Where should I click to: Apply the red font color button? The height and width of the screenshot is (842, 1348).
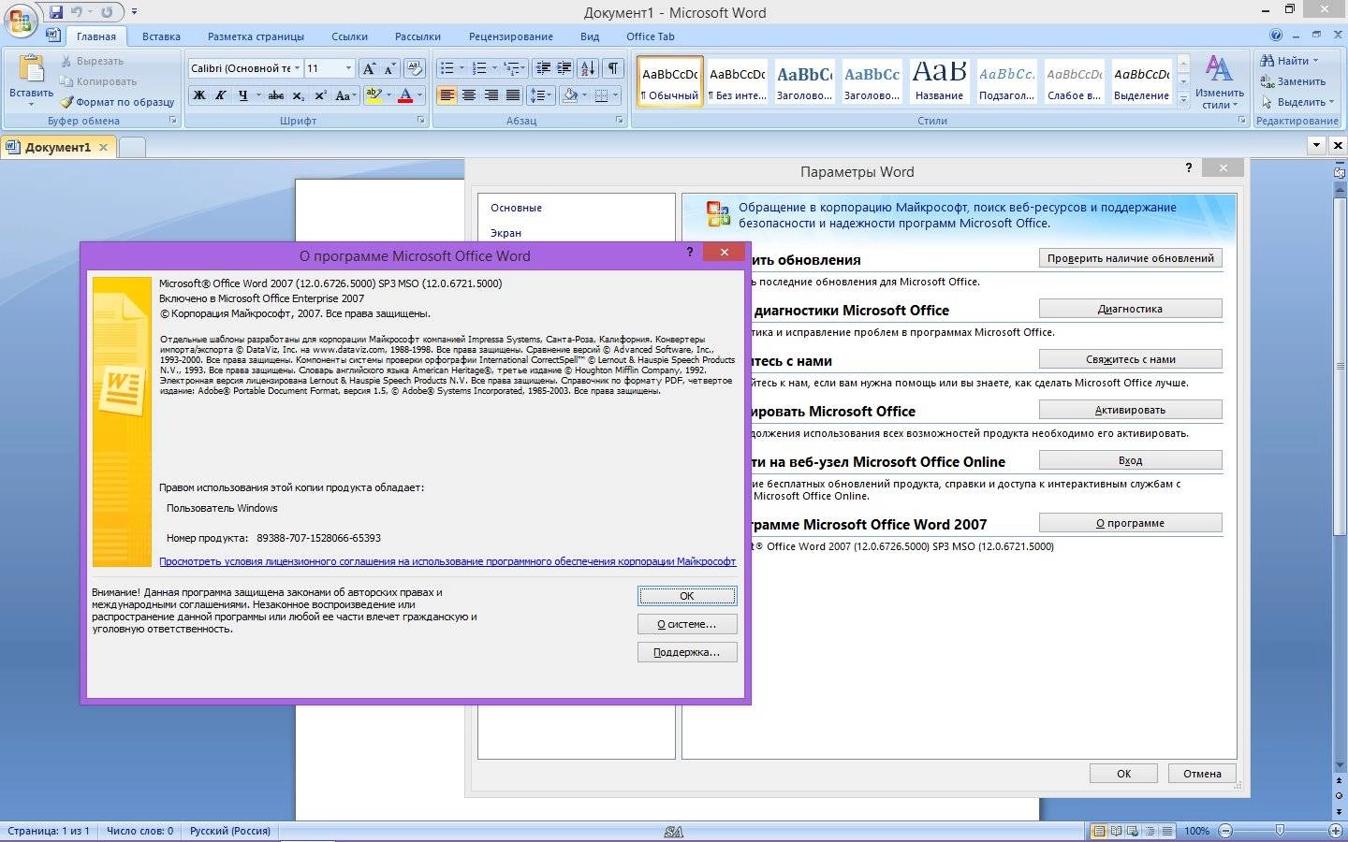[405, 95]
